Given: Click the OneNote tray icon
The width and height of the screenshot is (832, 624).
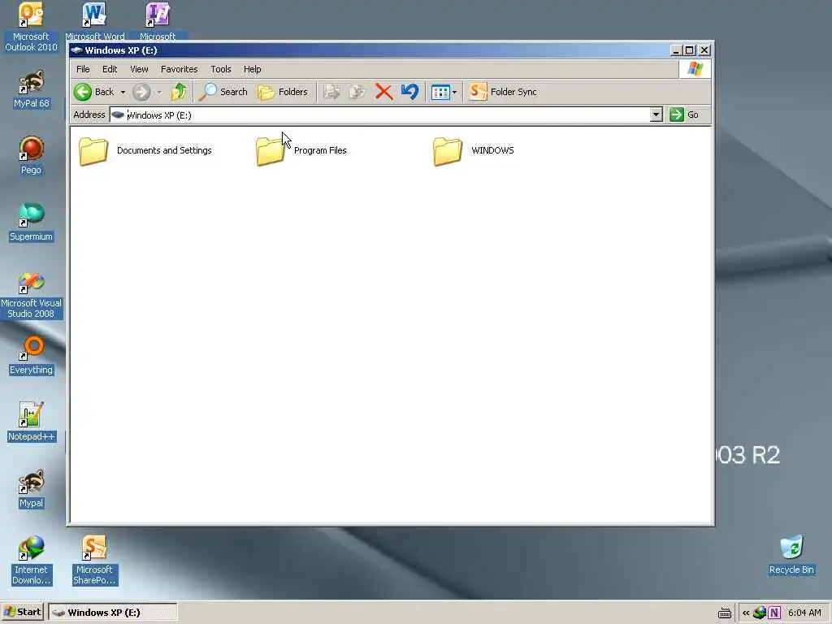Looking at the screenshot, I should 774,613.
